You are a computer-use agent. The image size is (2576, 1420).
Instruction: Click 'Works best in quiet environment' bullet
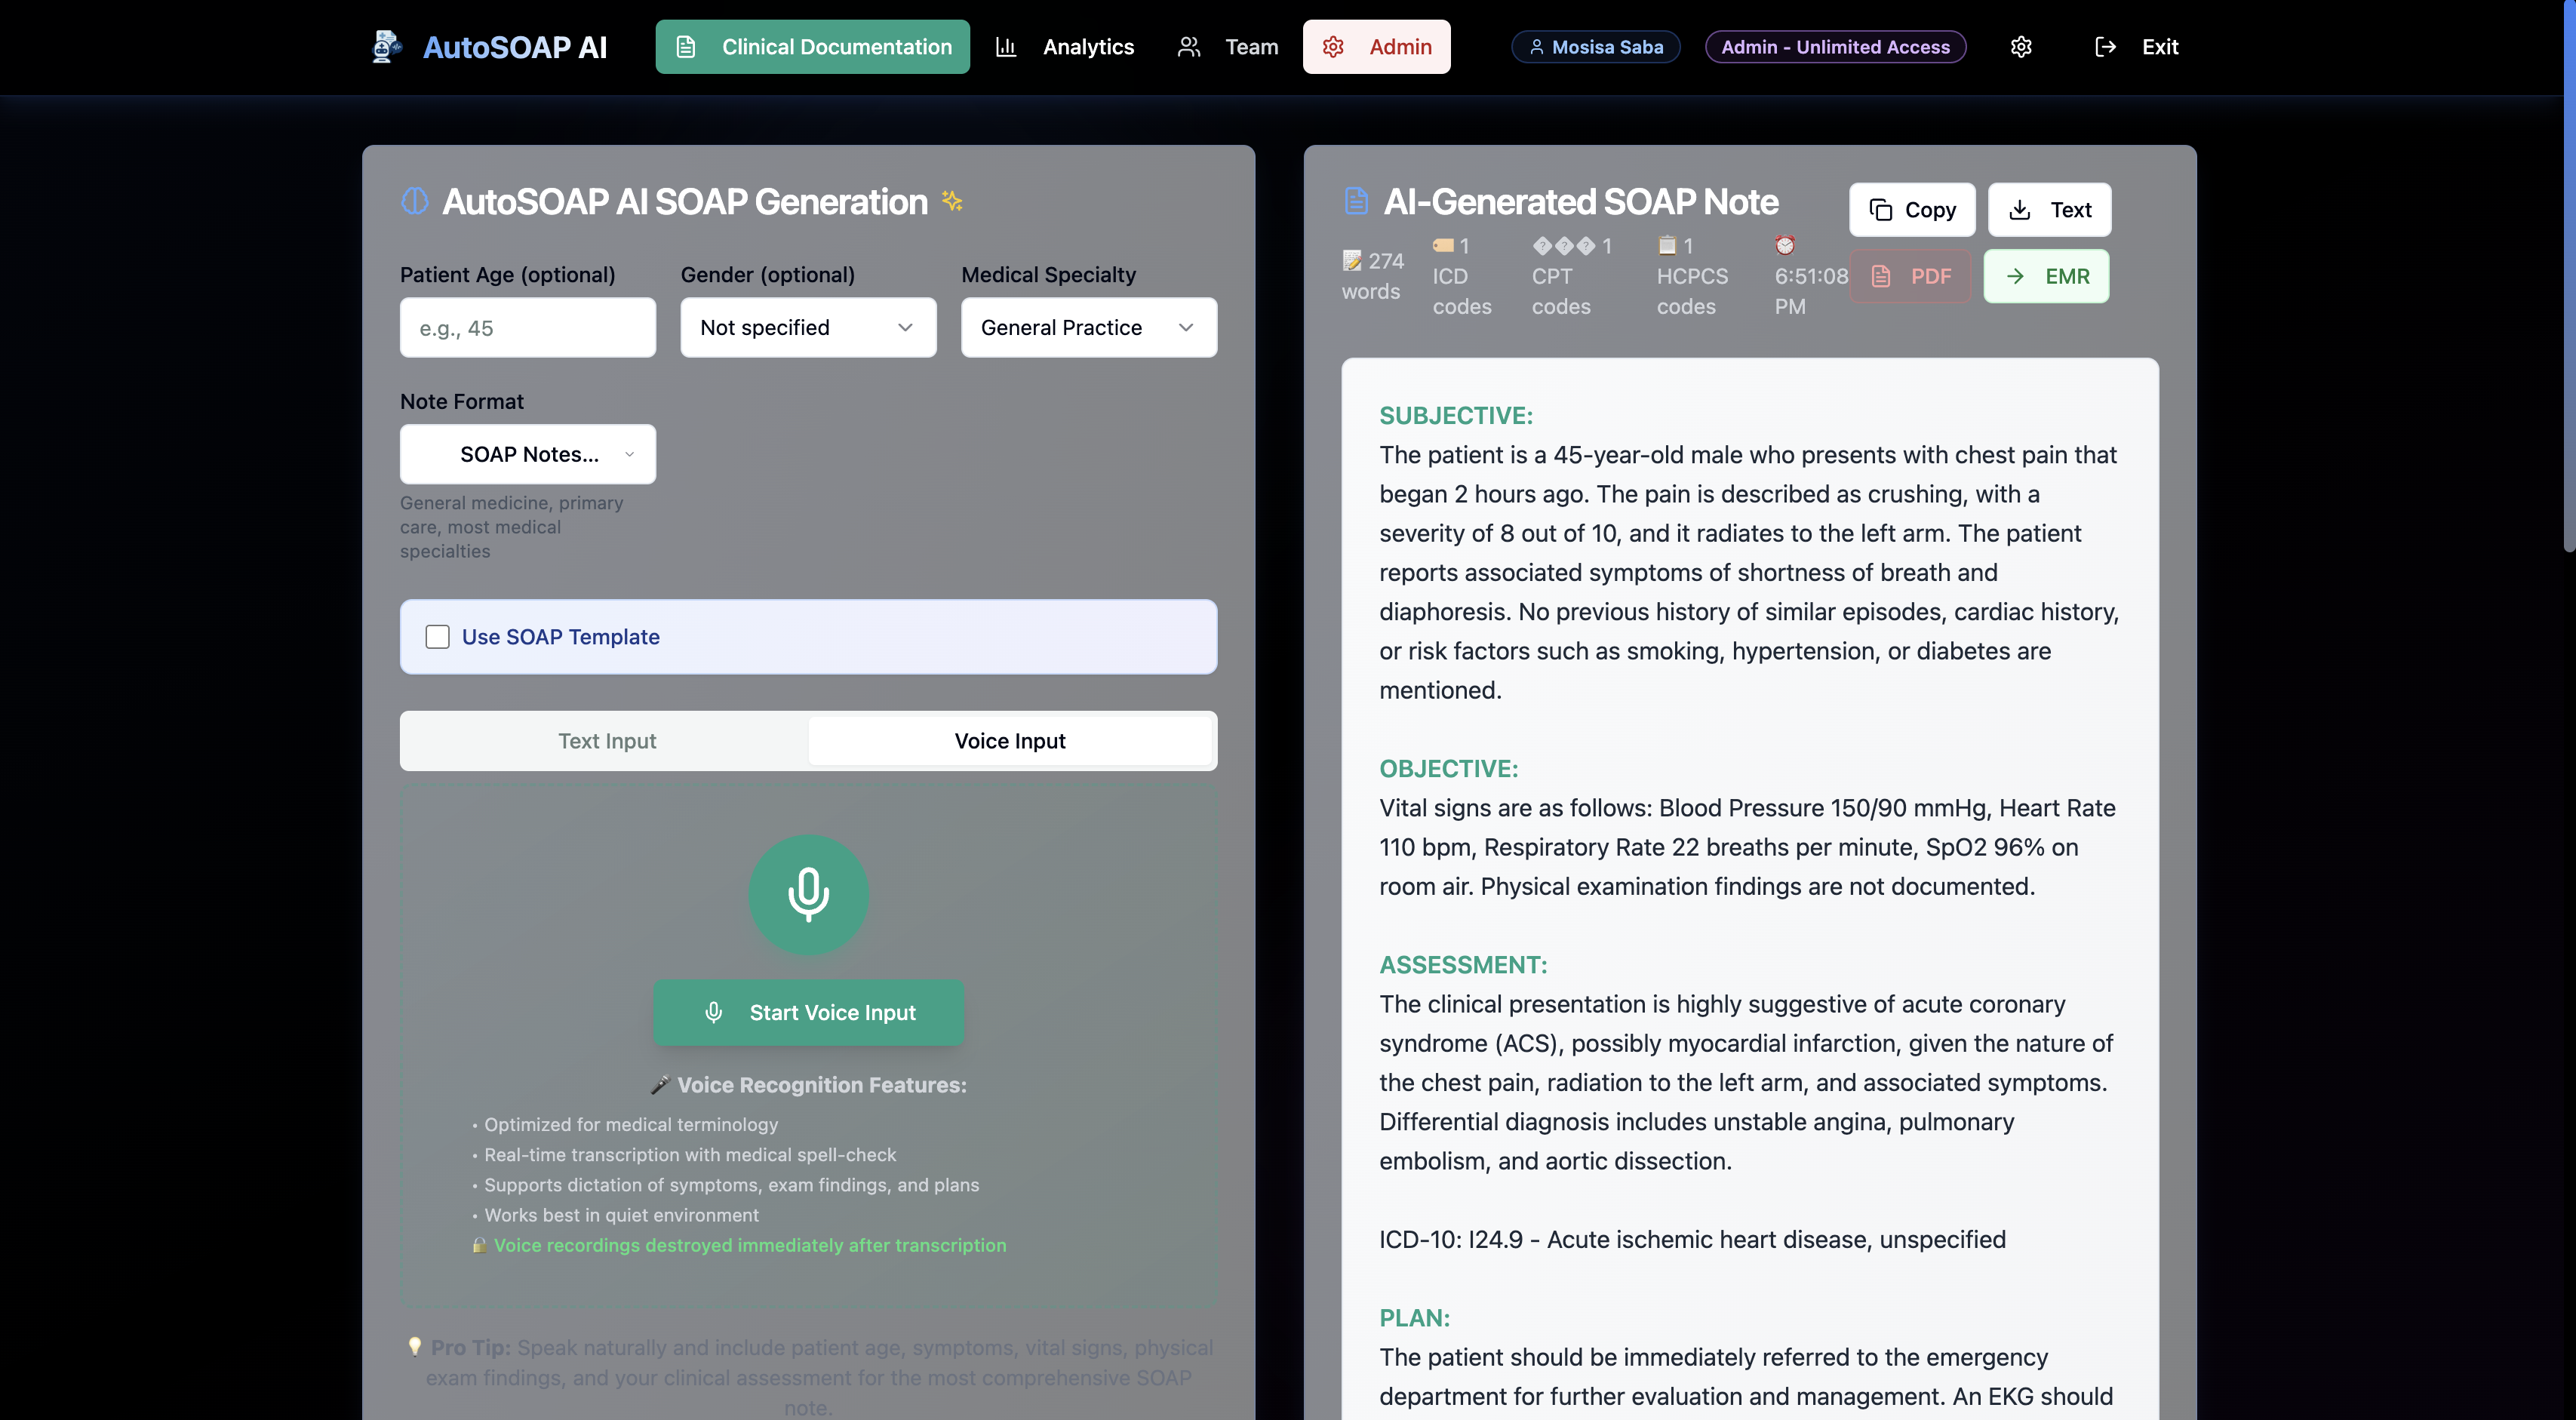[621, 1215]
